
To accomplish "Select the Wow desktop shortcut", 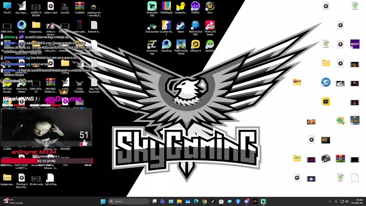I will coord(210,8).
